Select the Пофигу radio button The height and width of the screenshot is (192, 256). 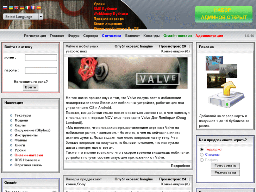pyautogui.click(x=202, y=160)
